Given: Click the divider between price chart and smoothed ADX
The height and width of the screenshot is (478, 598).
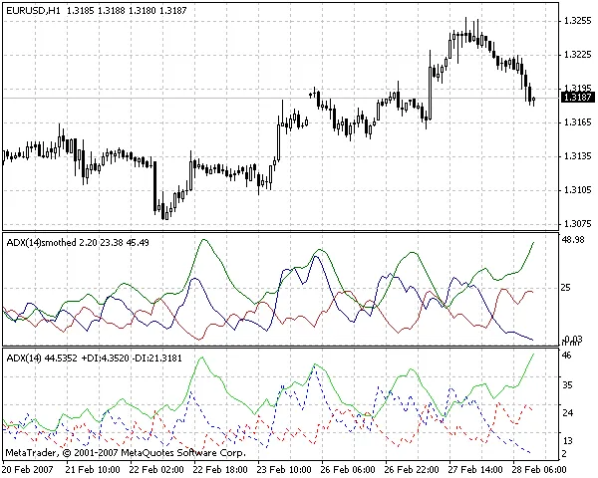Looking at the screenshot, I should tap(279, 232).
